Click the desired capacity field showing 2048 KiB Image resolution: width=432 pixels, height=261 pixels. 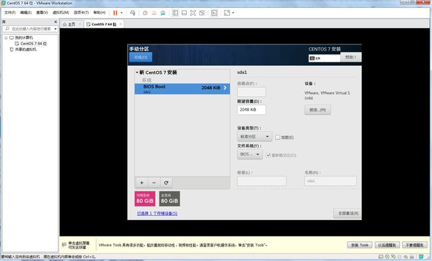pyautogui.click(x=251, y=110)
